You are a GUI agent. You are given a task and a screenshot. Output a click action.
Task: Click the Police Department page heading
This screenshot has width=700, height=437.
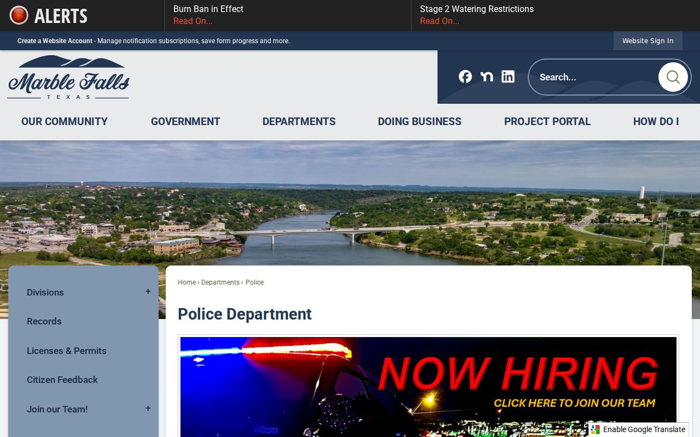pos(244,314)
